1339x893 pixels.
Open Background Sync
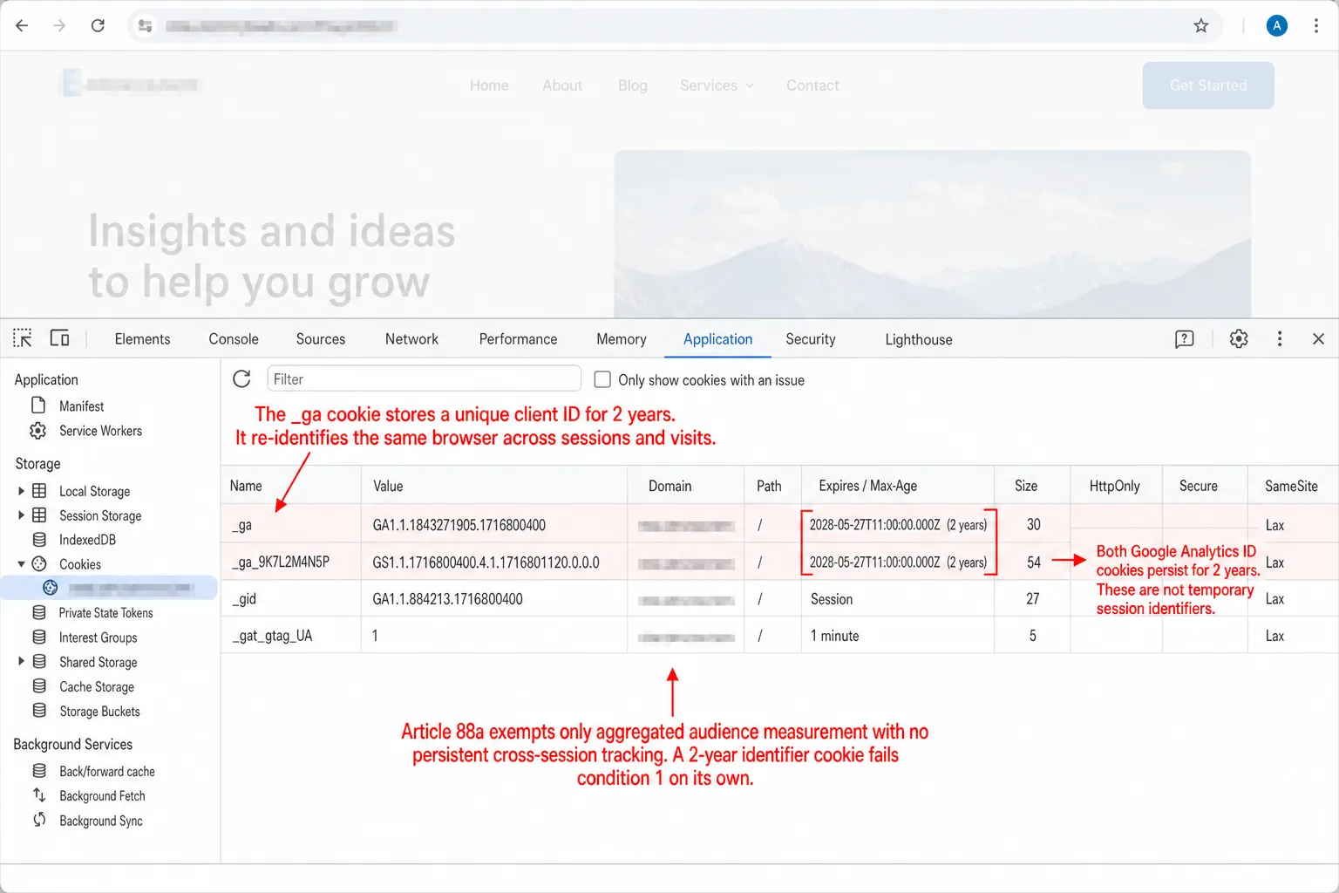pyautogui.click(x=101, y=821)
